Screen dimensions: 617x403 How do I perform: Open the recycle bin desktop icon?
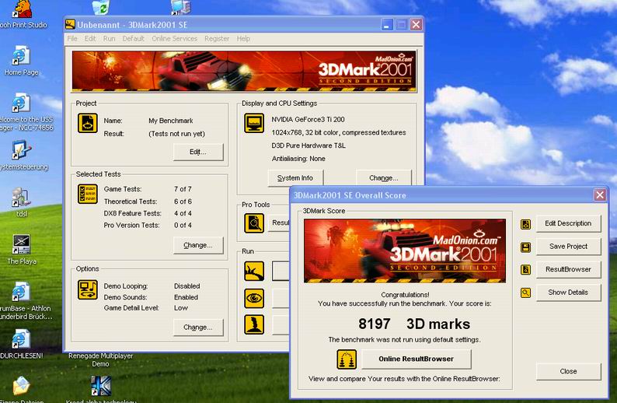pyautogui.click(x=100, y=7)
